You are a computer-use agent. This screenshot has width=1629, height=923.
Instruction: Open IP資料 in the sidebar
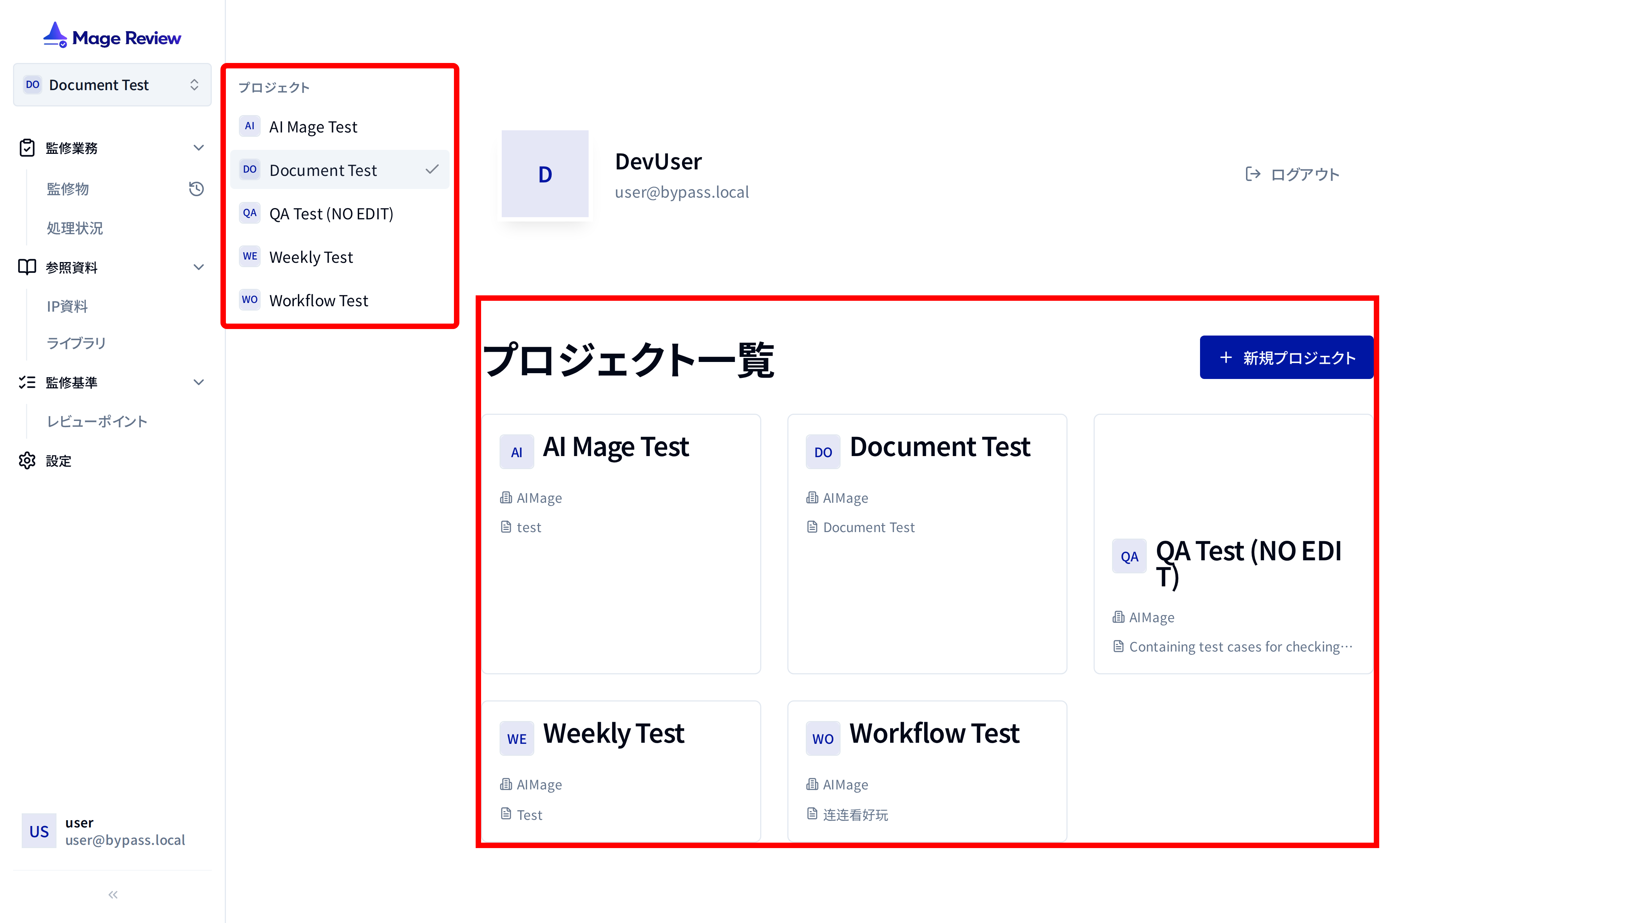tap(67, 306)
